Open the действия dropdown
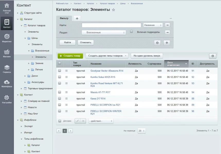Image resolution: width=221 pixels, height=154 pixels. point(101,121)
